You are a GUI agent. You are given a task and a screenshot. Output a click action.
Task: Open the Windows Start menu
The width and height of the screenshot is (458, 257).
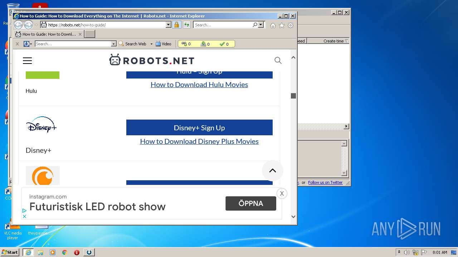[10, 252]
